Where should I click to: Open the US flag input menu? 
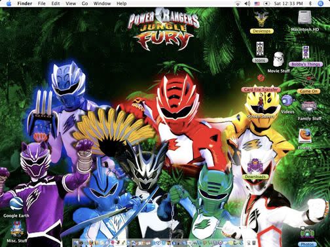click(x=257, y=3)
